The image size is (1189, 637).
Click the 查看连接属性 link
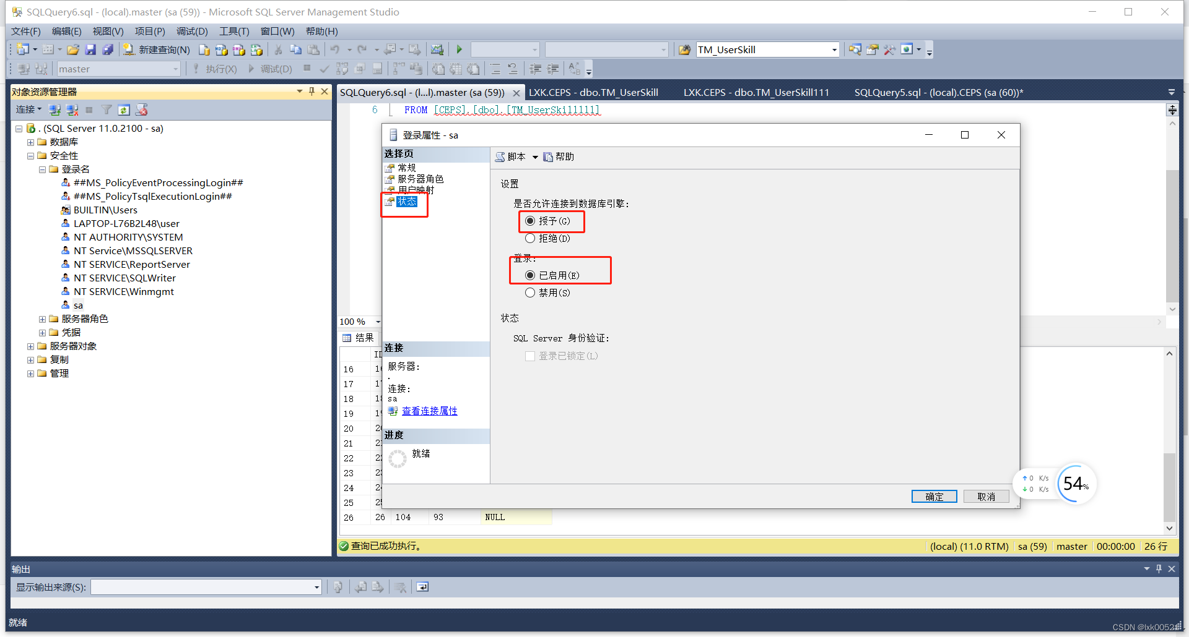430,411
